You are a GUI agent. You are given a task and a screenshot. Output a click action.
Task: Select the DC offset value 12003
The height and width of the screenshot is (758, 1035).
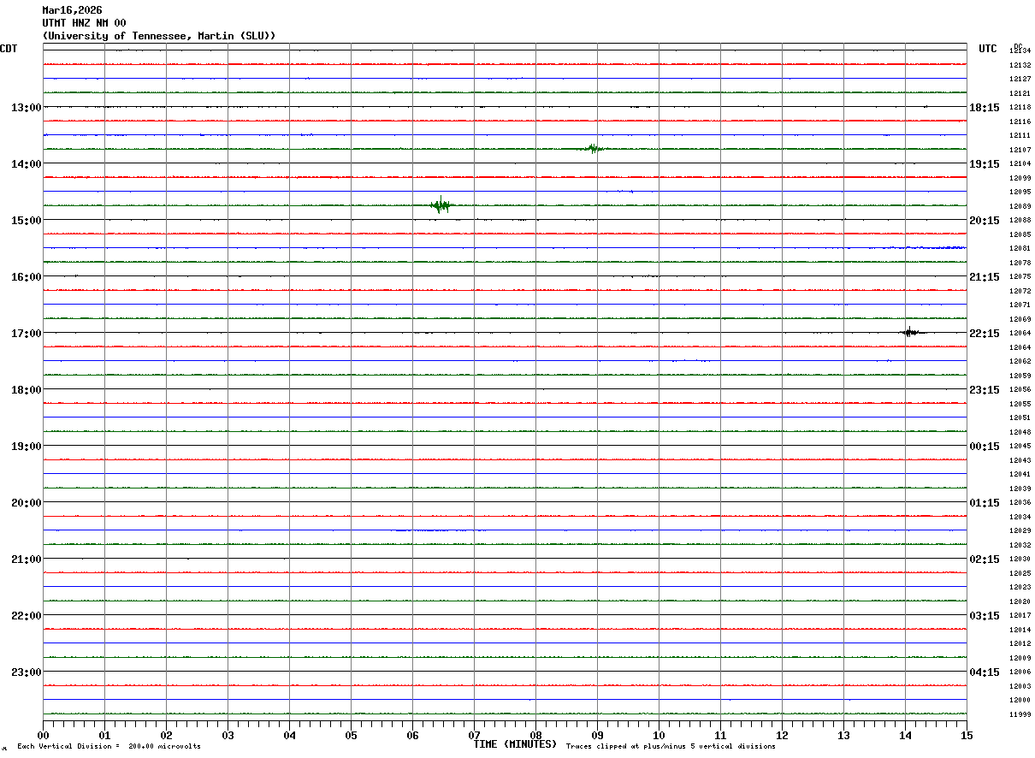coord(1020,686)
